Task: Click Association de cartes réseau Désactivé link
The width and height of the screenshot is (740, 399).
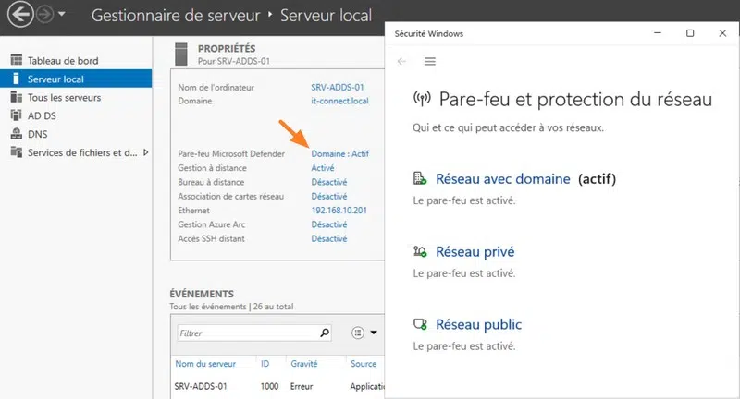Action: click(329, 196)
